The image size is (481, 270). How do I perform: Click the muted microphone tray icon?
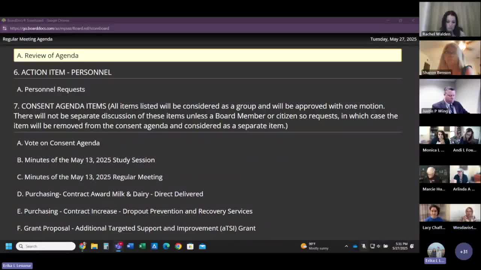click(x=364, y=246)
